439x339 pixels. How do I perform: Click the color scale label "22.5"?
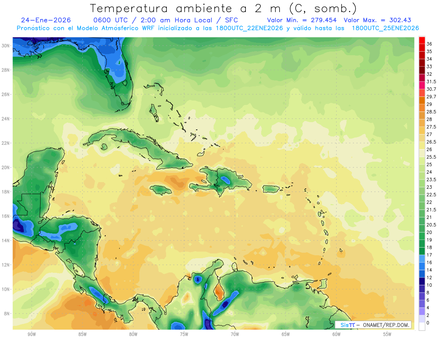point(431,194)
